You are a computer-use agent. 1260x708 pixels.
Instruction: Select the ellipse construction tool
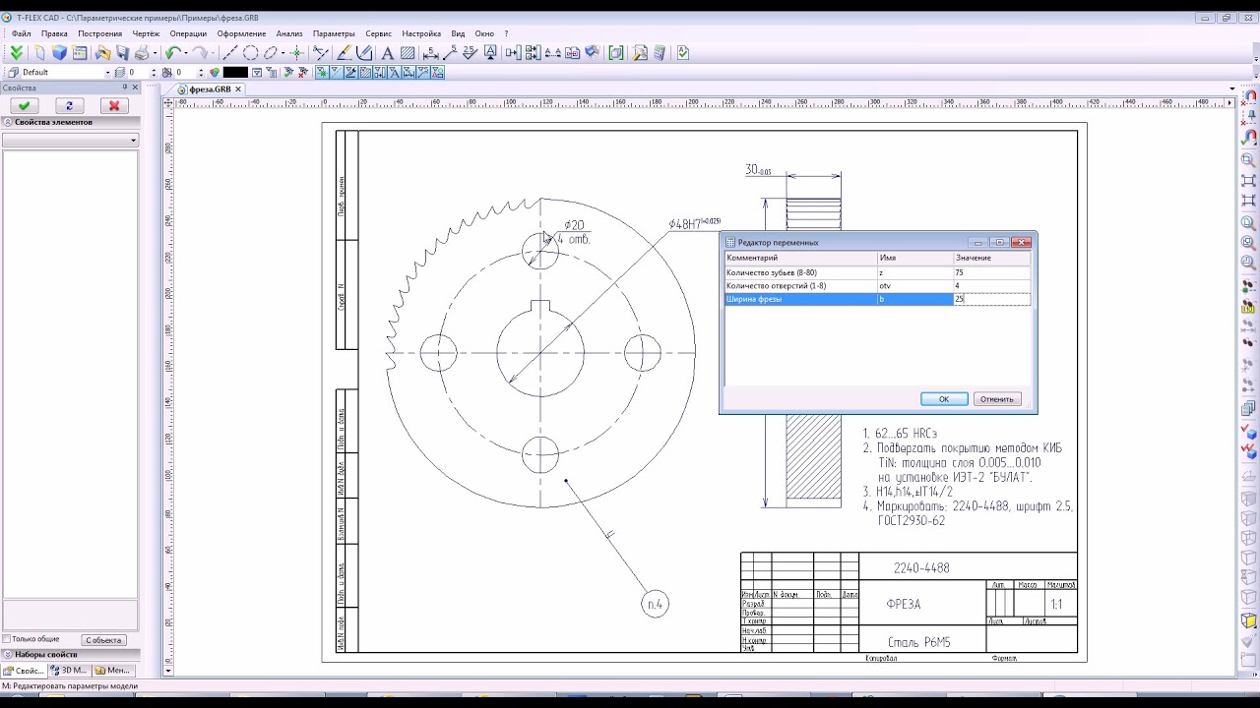point(270,52)
